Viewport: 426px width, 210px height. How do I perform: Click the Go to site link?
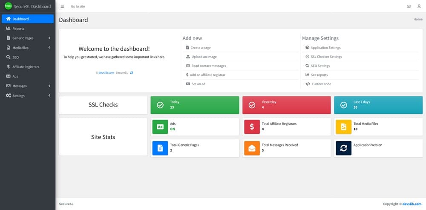pos(78,6)
